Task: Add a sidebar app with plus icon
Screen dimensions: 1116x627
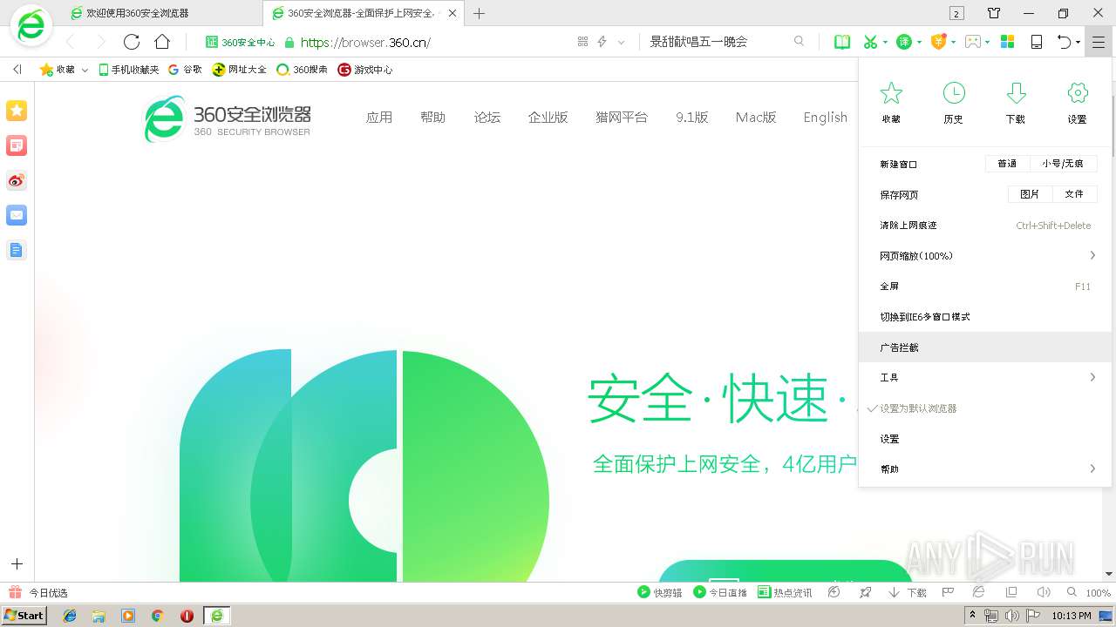Action: coord(17,564)
